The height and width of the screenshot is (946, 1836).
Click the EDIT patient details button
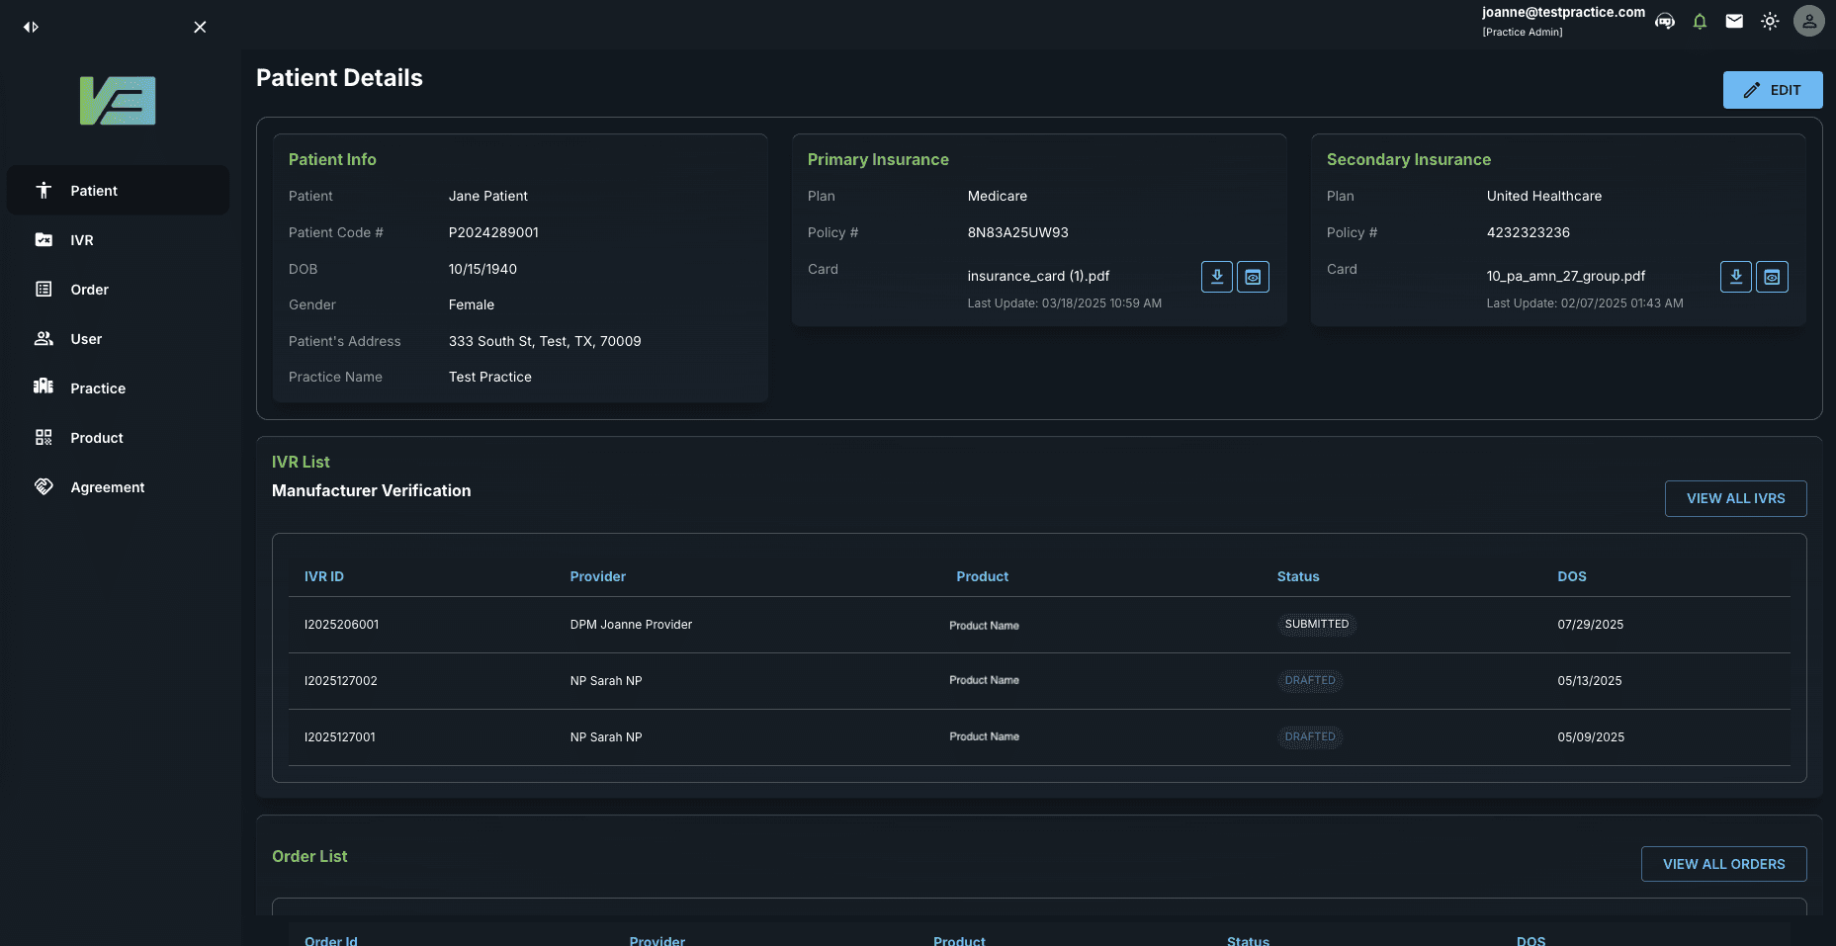click(1773, 90)
